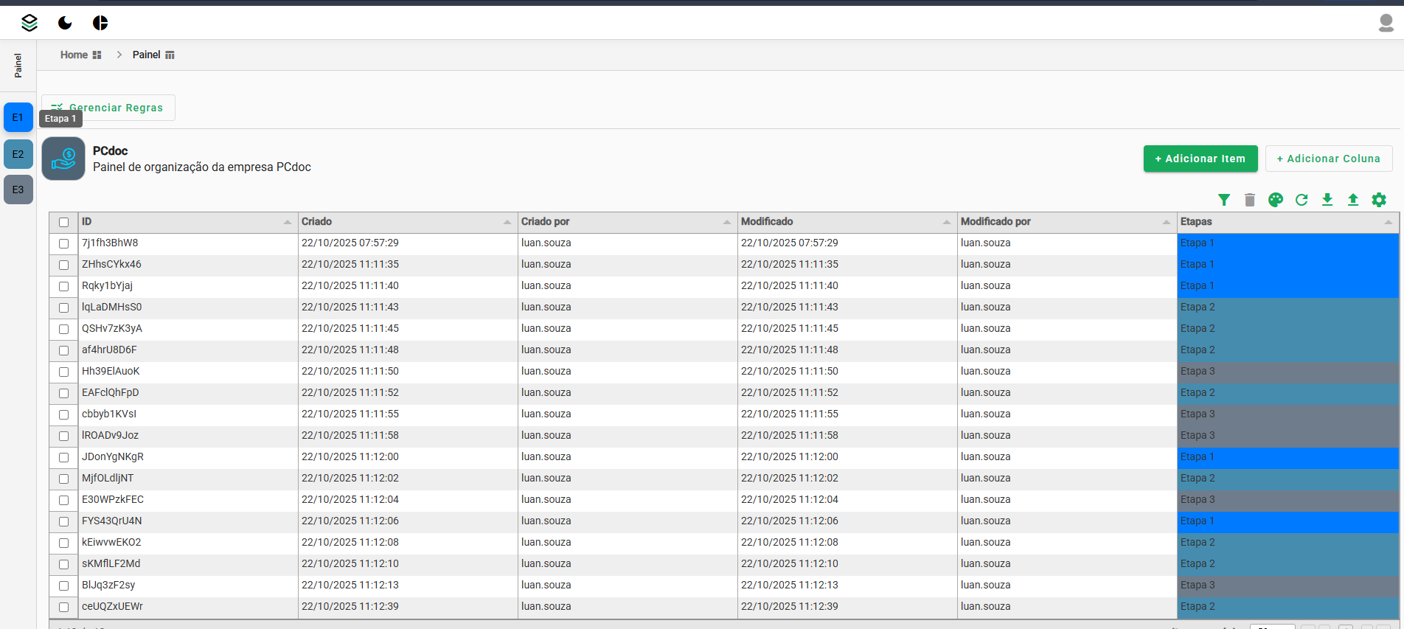
Task: Open the user profile avatar
Action: [1386, 23]
